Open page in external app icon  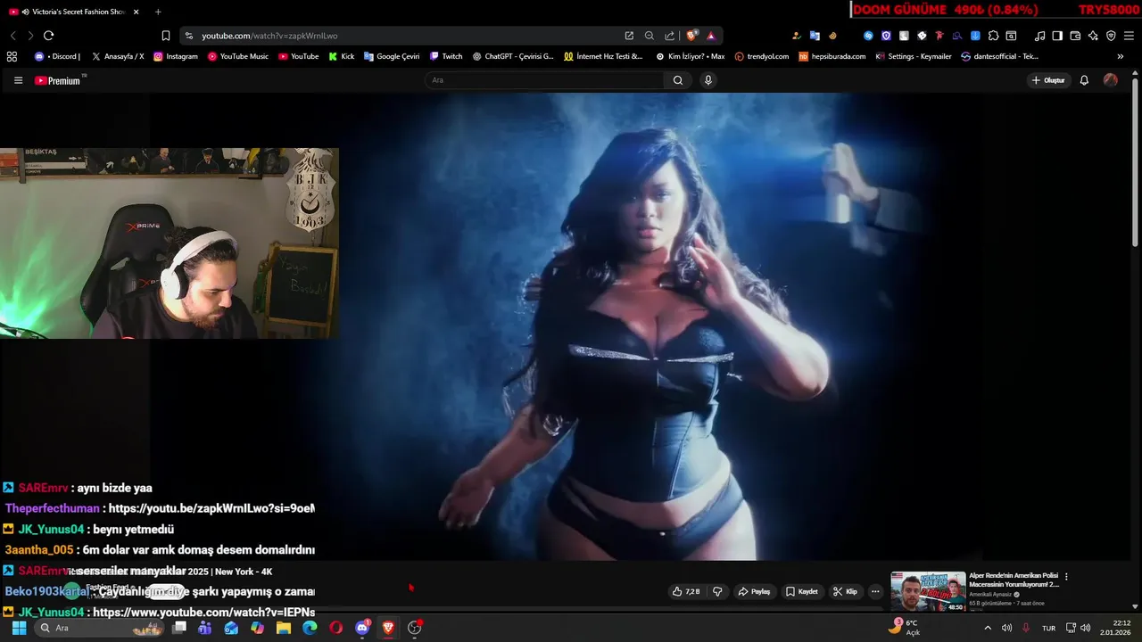[x=629, y=36]
